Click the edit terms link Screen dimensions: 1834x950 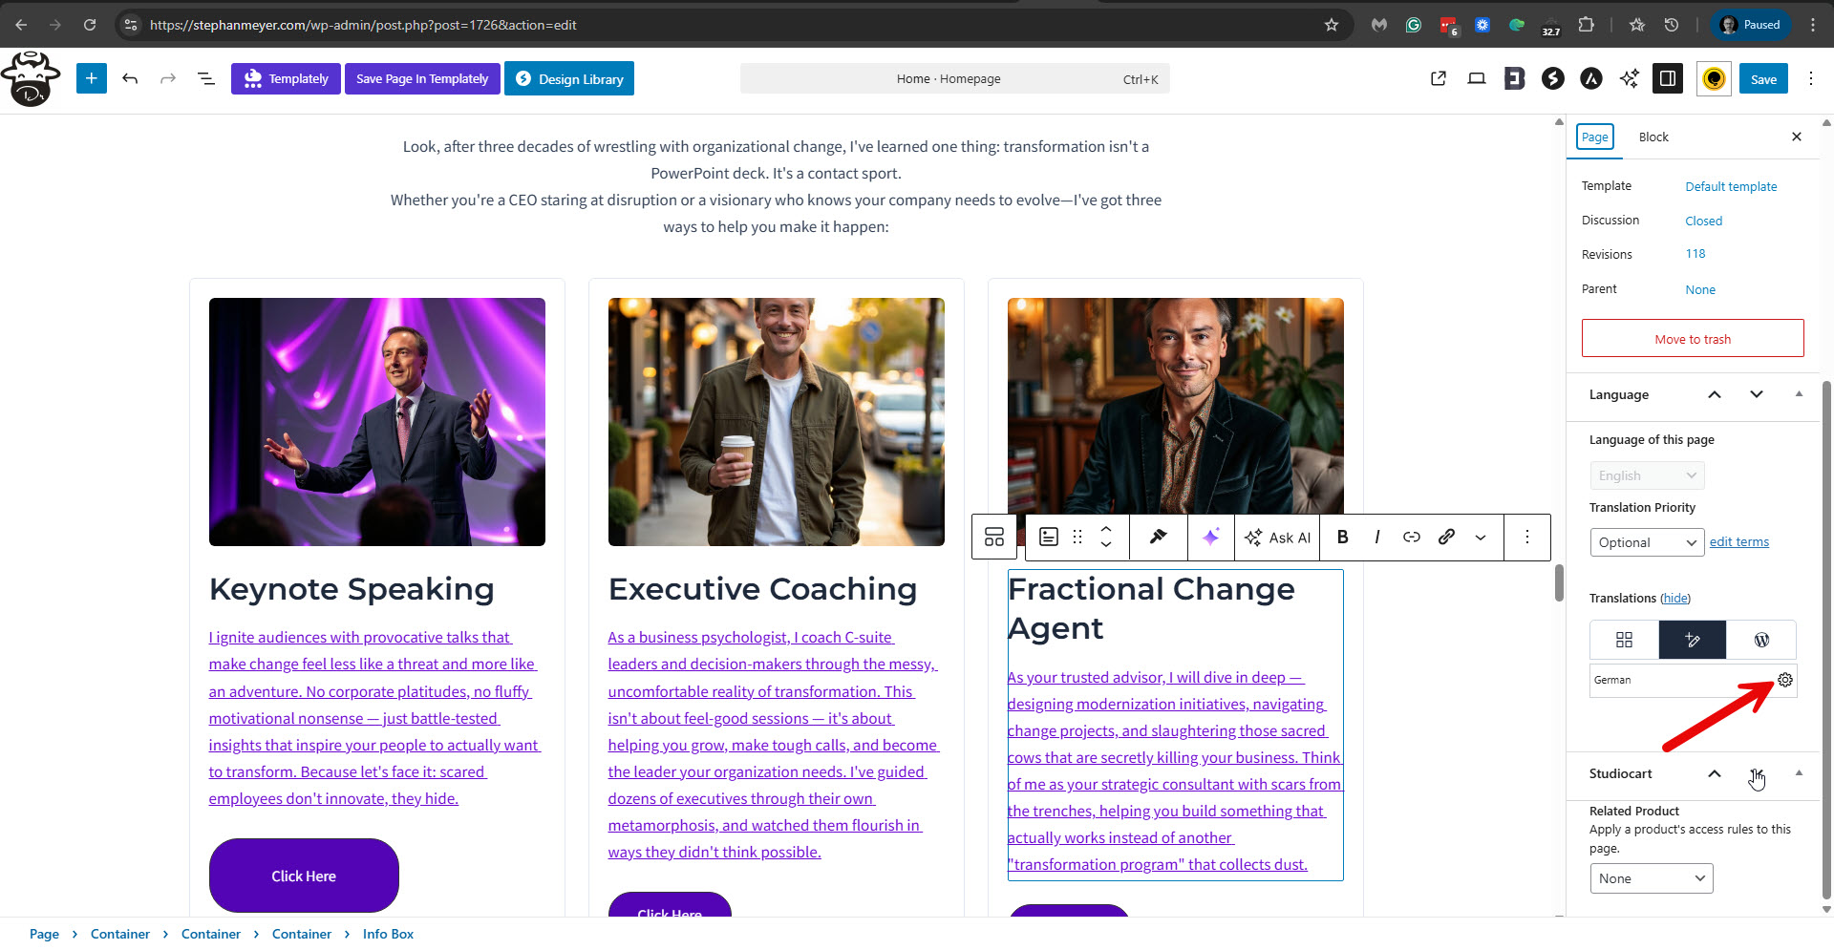tap(1738, 542)
